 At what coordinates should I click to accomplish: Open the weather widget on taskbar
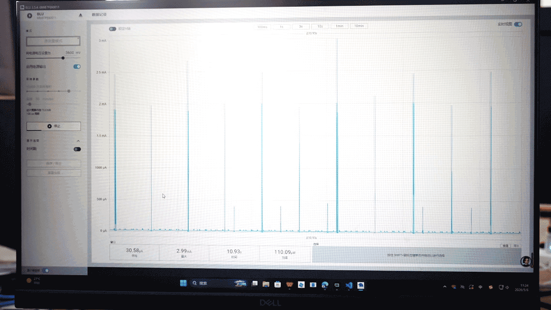tap(33, 280)
